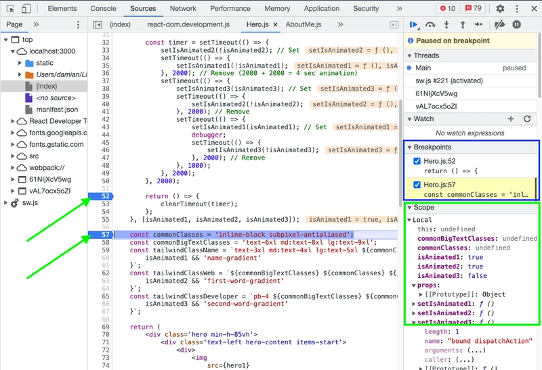
Task: Expand the webpack:// node
Action: pos(13,168)
